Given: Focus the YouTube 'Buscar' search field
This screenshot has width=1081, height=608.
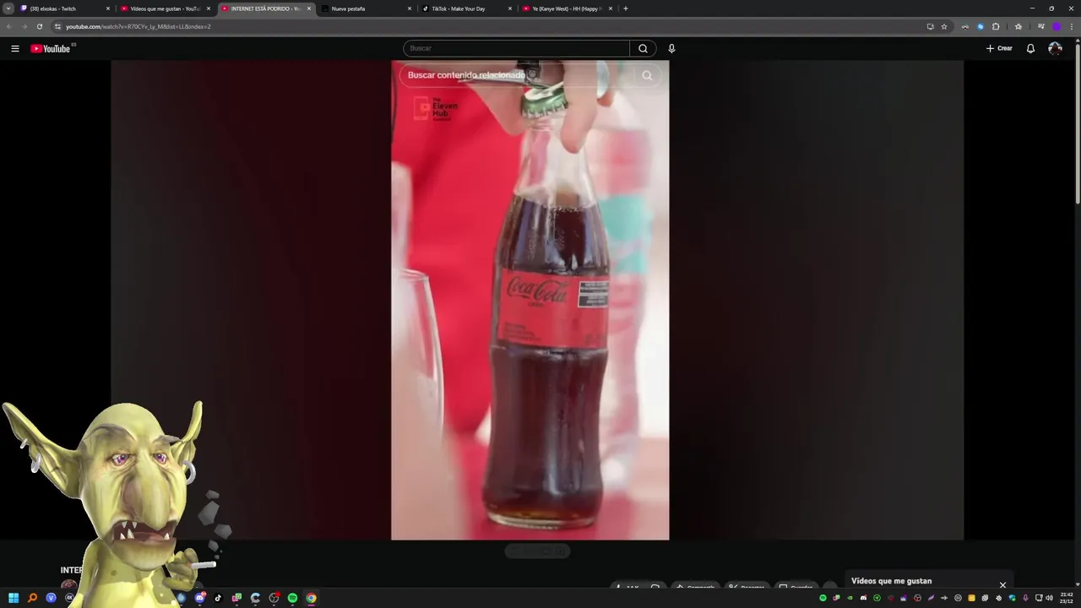Looking at the screenshot, I should coord(516,48).
